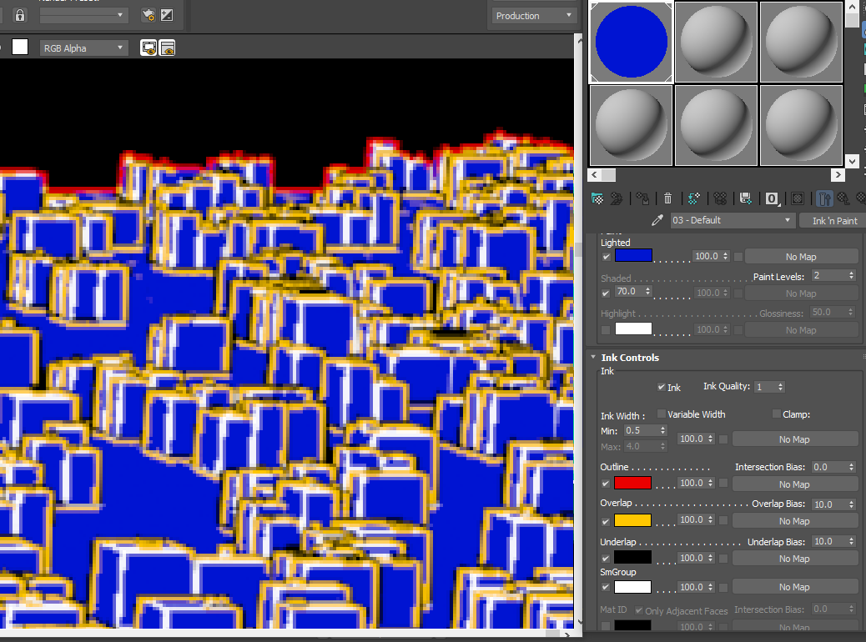Click the Make Material Copy icon
This screenshot has width=866, height=642.
click(693, 198)
